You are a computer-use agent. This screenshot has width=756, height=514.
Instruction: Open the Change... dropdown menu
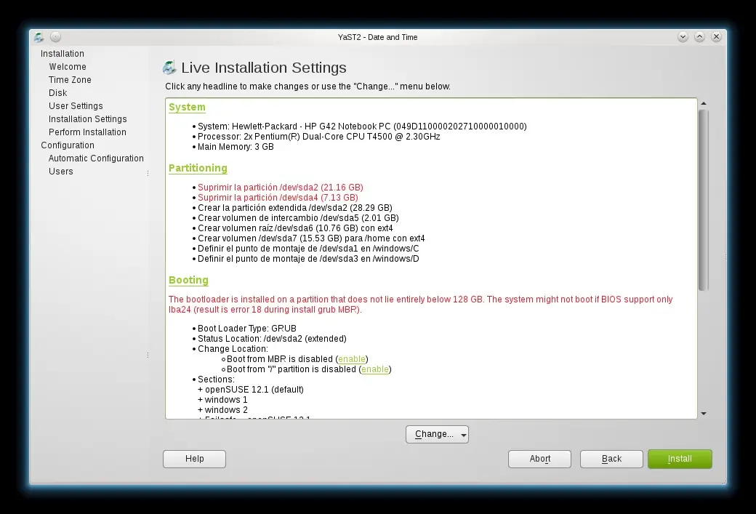click(x=437, y=434)
